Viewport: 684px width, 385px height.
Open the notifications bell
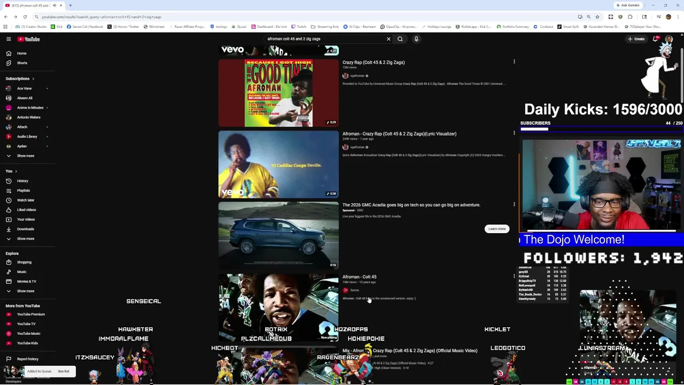coord(655,39)
